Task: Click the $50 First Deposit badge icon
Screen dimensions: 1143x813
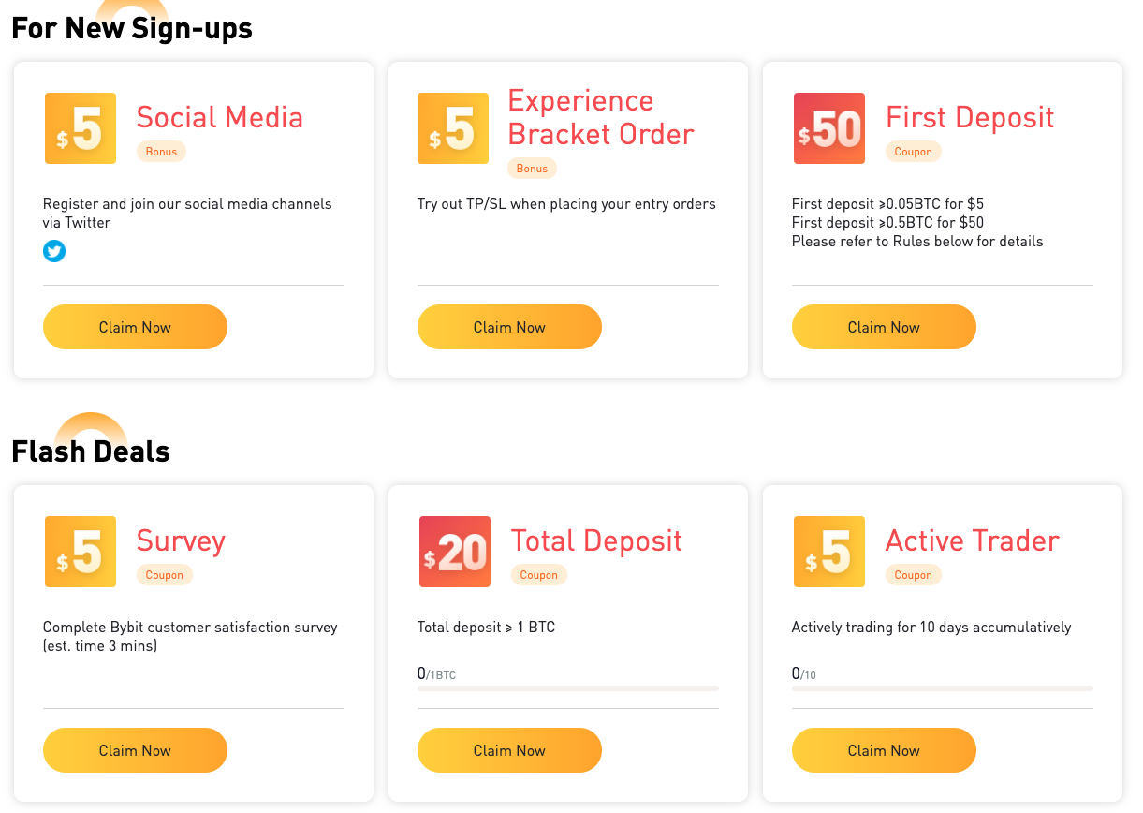Action: pyautogui.click(x=829, y=128)
